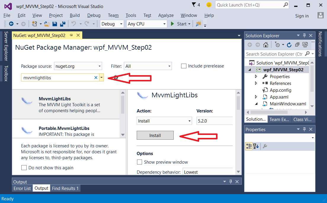Click the pin icon on NuGet tab
This screenshot has width=327, height=203.
click(x=71, y=35)
